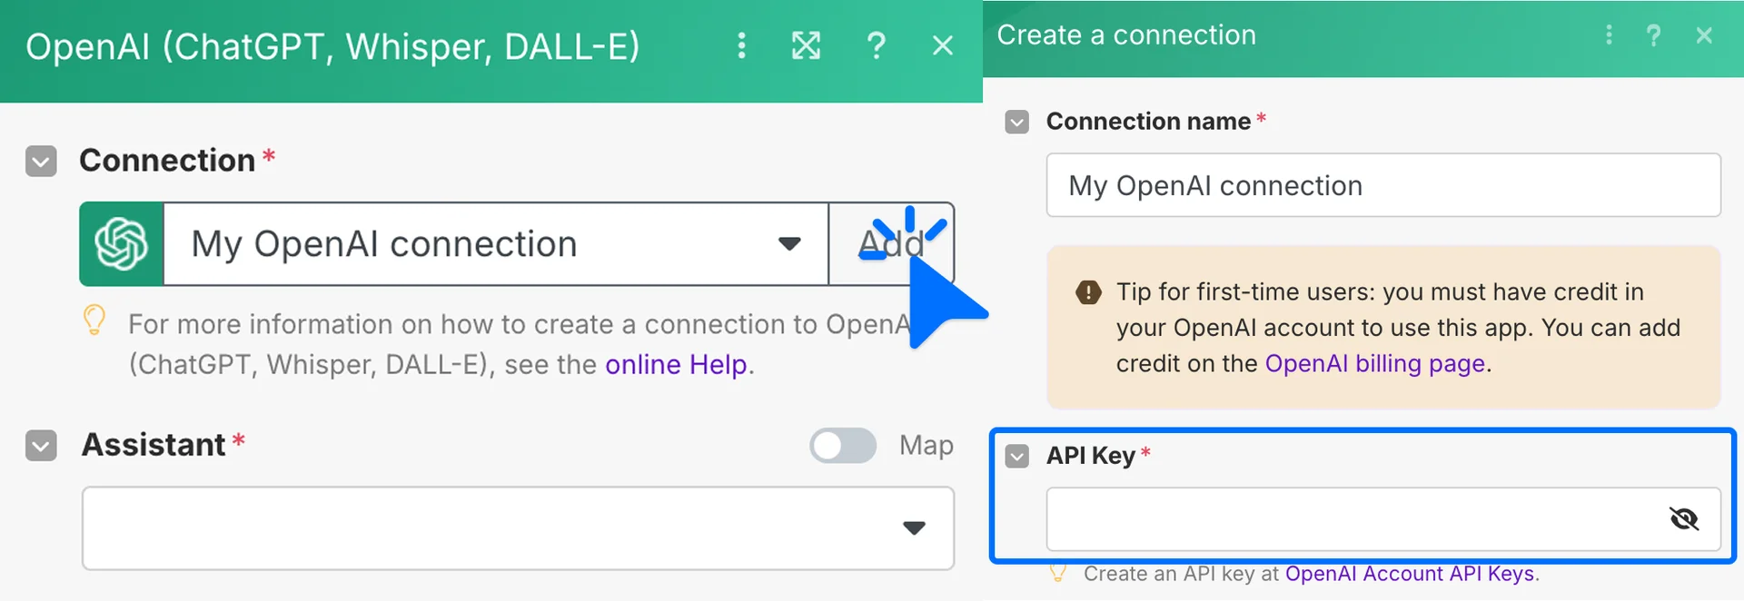Click the Add connection button
The image size is (1744, 601).
[x=891, y=244]
